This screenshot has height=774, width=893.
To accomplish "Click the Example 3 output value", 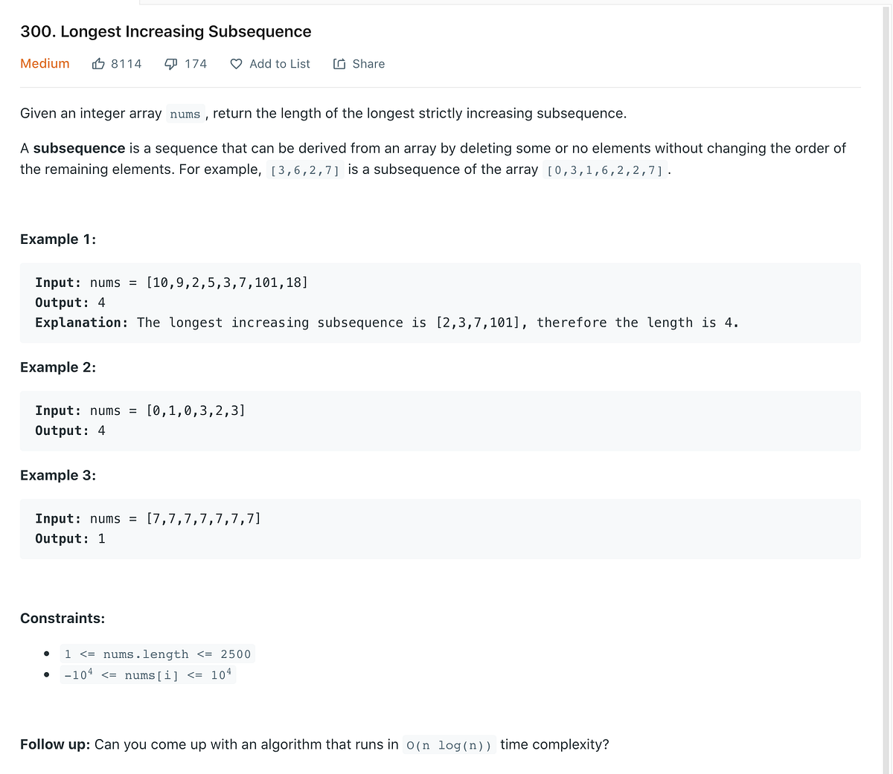I will pos(102,538).
